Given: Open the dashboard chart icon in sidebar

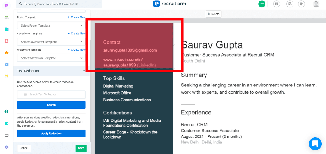Looking at the screenshot, I should pos(7,5).
